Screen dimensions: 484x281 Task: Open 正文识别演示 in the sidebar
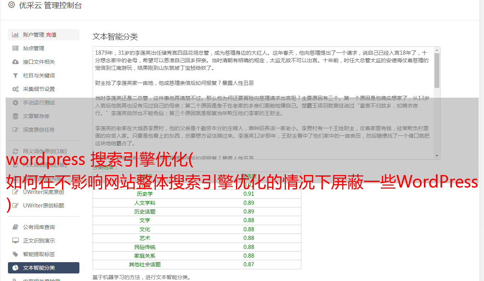39,241
